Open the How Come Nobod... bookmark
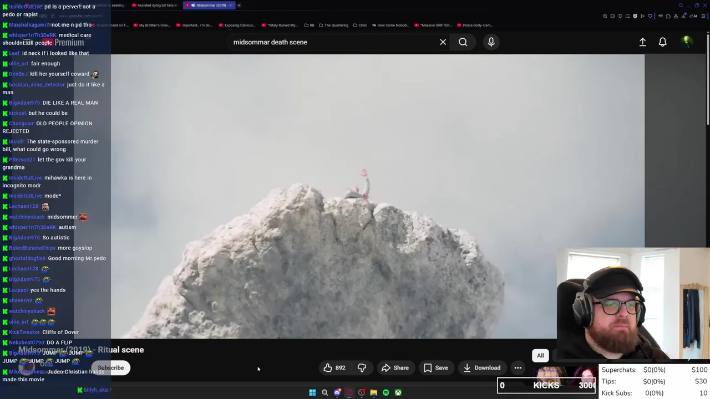The image size is (710, 399). [391, 25]
